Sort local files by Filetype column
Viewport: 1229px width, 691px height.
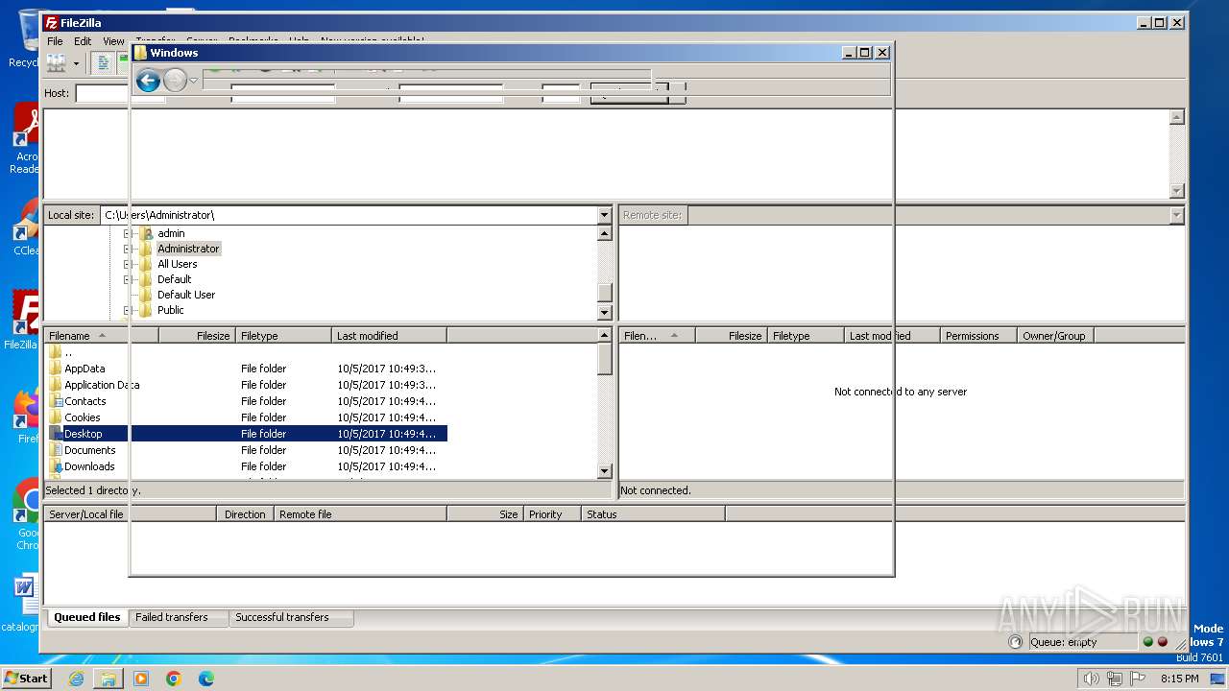283,336
